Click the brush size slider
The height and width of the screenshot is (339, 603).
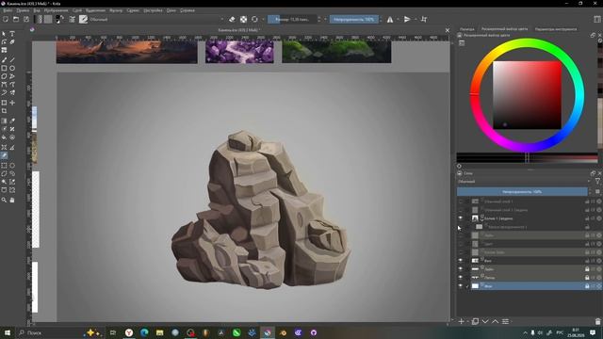coord(292,19)
